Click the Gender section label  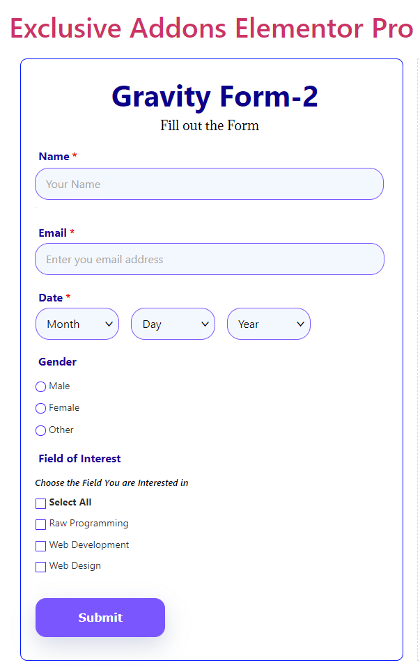(57, 361)
